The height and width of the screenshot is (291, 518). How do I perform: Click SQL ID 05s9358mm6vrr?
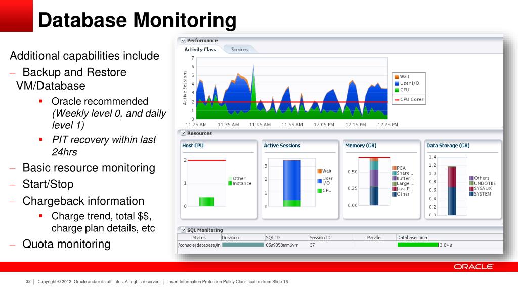point(282,245)
